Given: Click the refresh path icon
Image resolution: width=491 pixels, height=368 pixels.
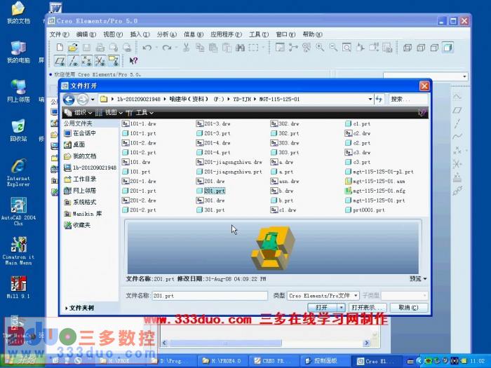Looking at the screenshot, I should click(379, 100).
